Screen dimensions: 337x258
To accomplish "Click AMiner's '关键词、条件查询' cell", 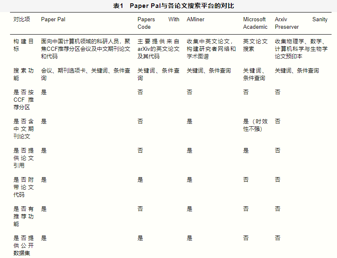I will coord(209,70).
